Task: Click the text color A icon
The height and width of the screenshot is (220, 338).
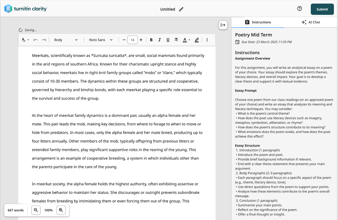Action: tap(185, 40)
